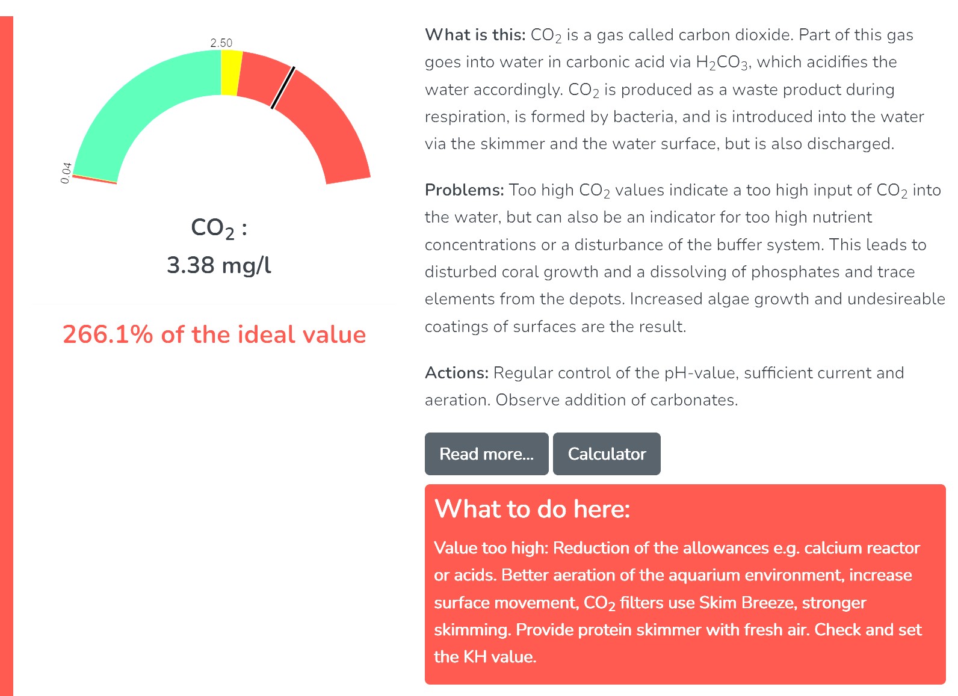Open the Calculator button
The width and height of the screenshot is (958, 696).
coord(607,454)
